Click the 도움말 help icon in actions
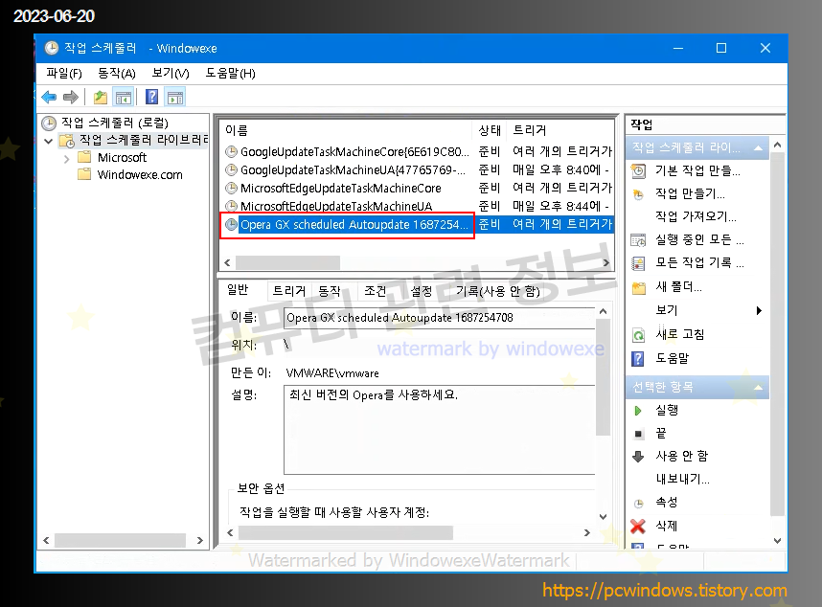Viewport: 822px width, 607px height. point(637,359)
